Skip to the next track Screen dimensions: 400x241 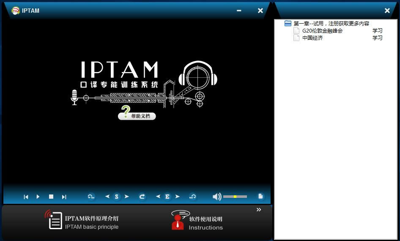point(64,197)
